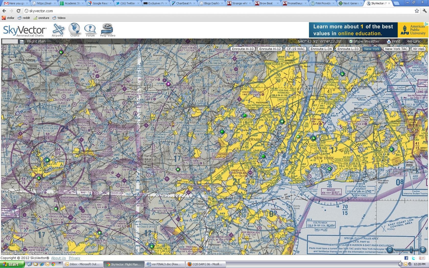Switch to the New York TAC chart
The width and height of the screenshot is (429, 268).
point(396,49)
